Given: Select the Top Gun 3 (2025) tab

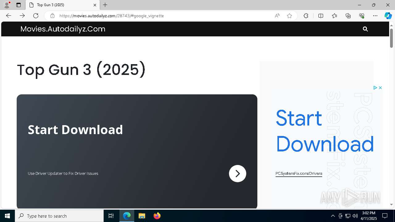Looking at the screenshot, I should (x=63, y=5).
